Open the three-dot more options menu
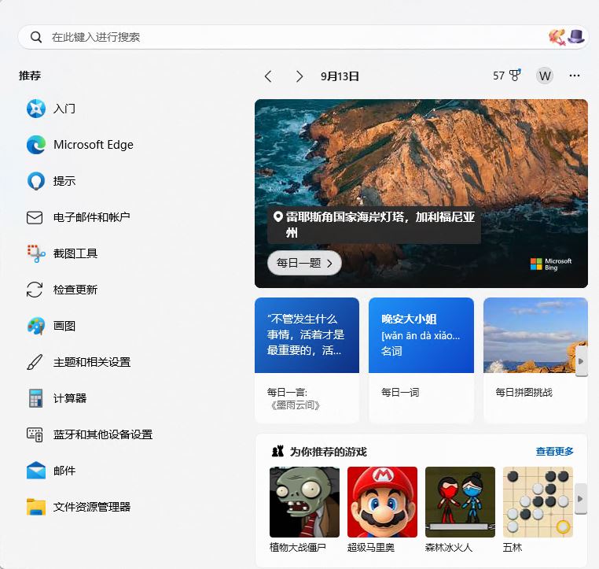The height and width of the screenshot is (569, 599). 574,76
